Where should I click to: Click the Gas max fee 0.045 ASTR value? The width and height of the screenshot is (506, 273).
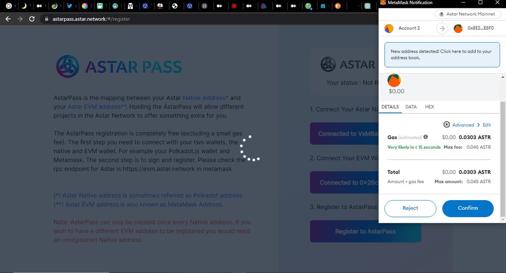tap(479, 147)
